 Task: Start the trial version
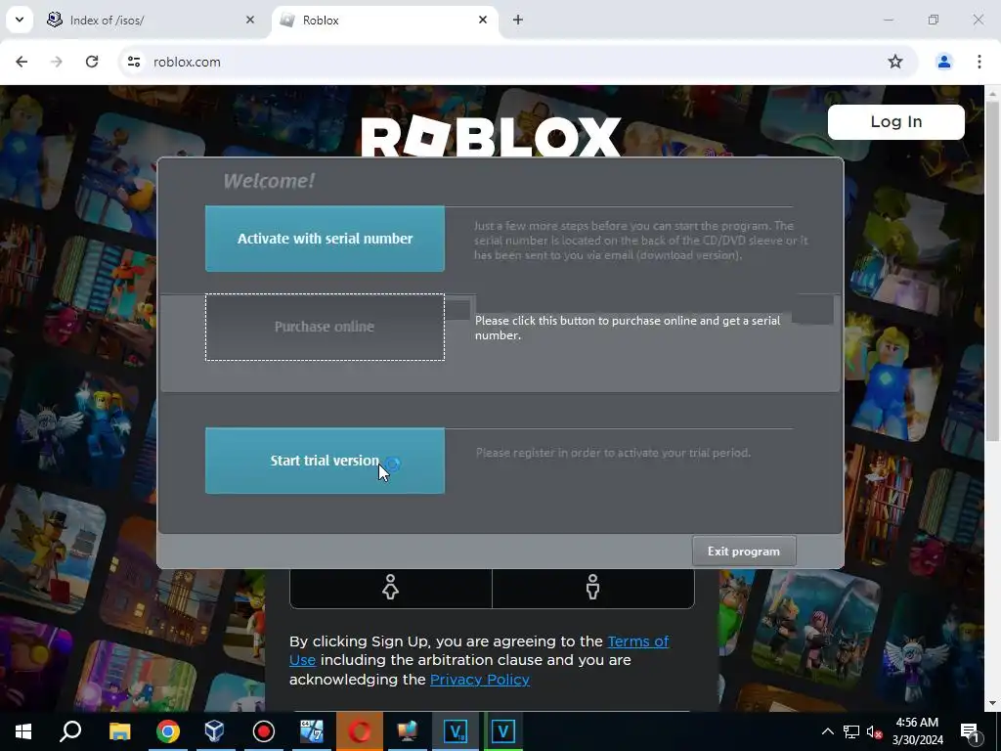pyautogui.click(x=325, y=461)
